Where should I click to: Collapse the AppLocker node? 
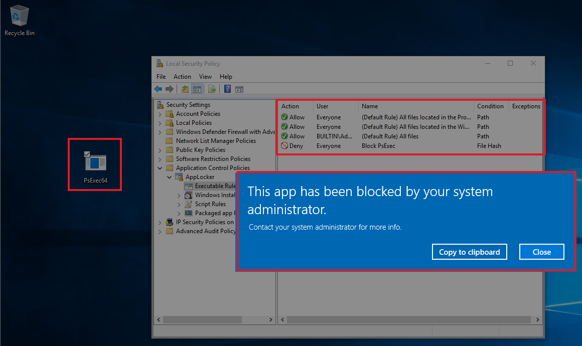coord(169,177)
